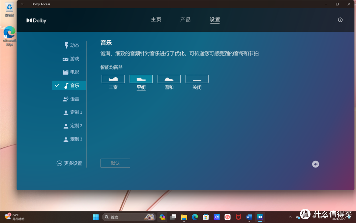This screenshot has height=223, width=356.
Task: Select the 语音 profile
Action: 71,99
